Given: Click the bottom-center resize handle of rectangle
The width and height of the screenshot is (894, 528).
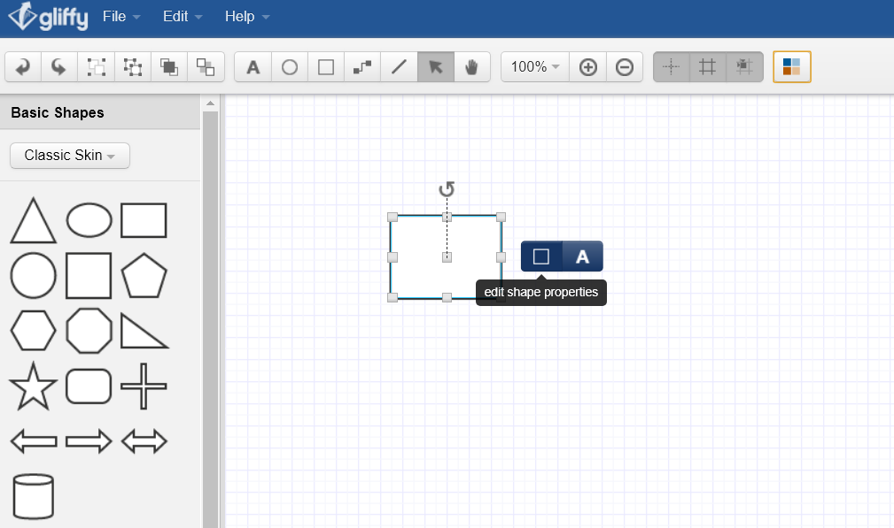Looking at the screenshot, I should (447, 297).
